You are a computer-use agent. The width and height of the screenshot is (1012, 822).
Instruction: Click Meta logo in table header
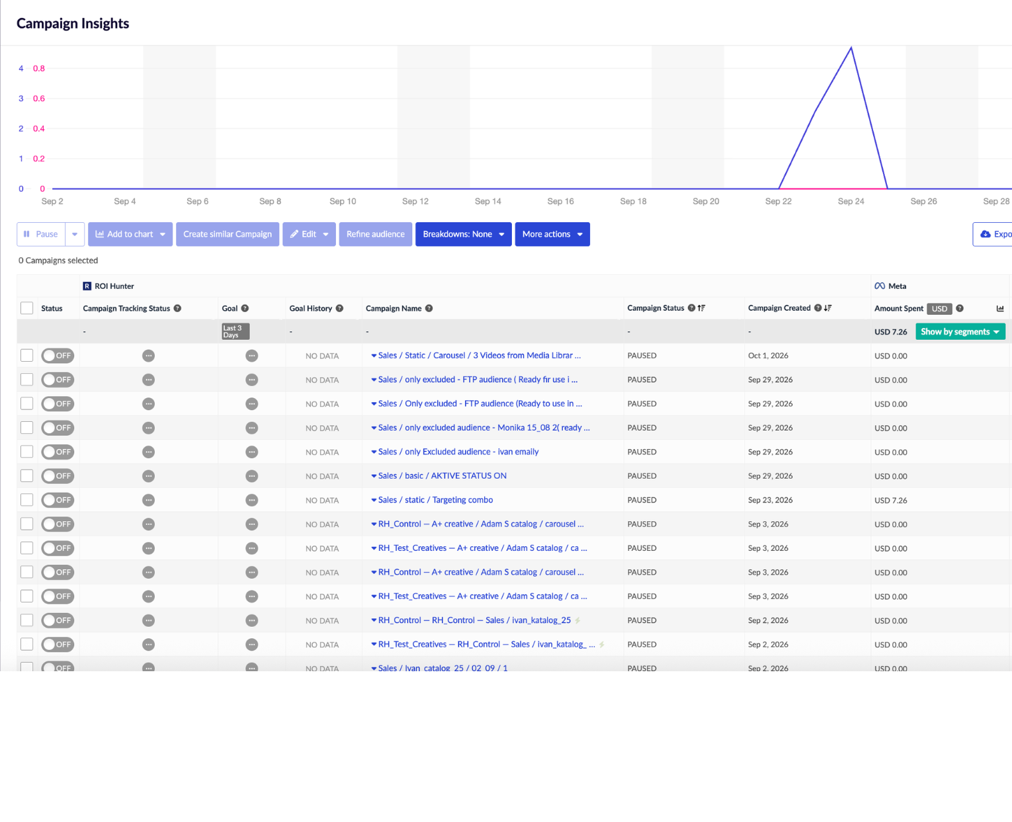click(880, 286)
